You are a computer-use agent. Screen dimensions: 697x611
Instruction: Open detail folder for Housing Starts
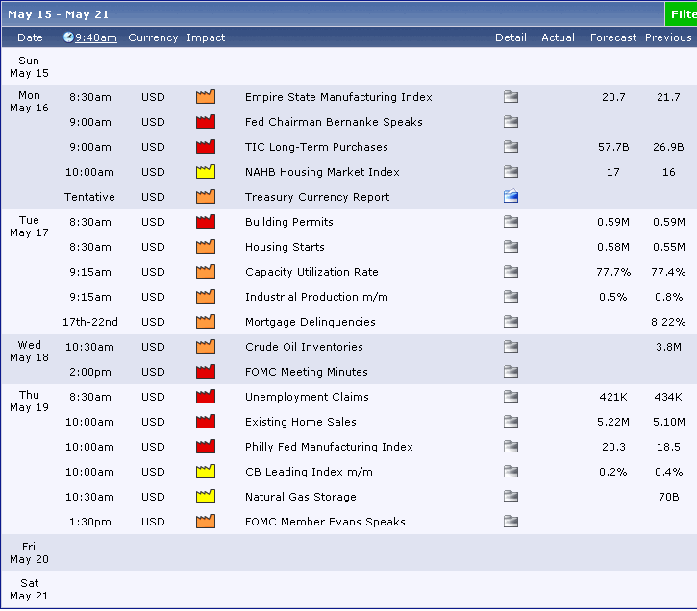pyautogui.click(x=510, y=247)
